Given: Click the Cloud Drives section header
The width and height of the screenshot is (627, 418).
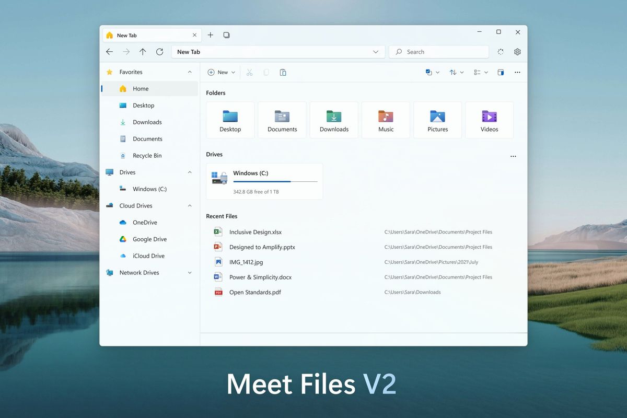Looking at the screenshot, I should pos(150,206).
